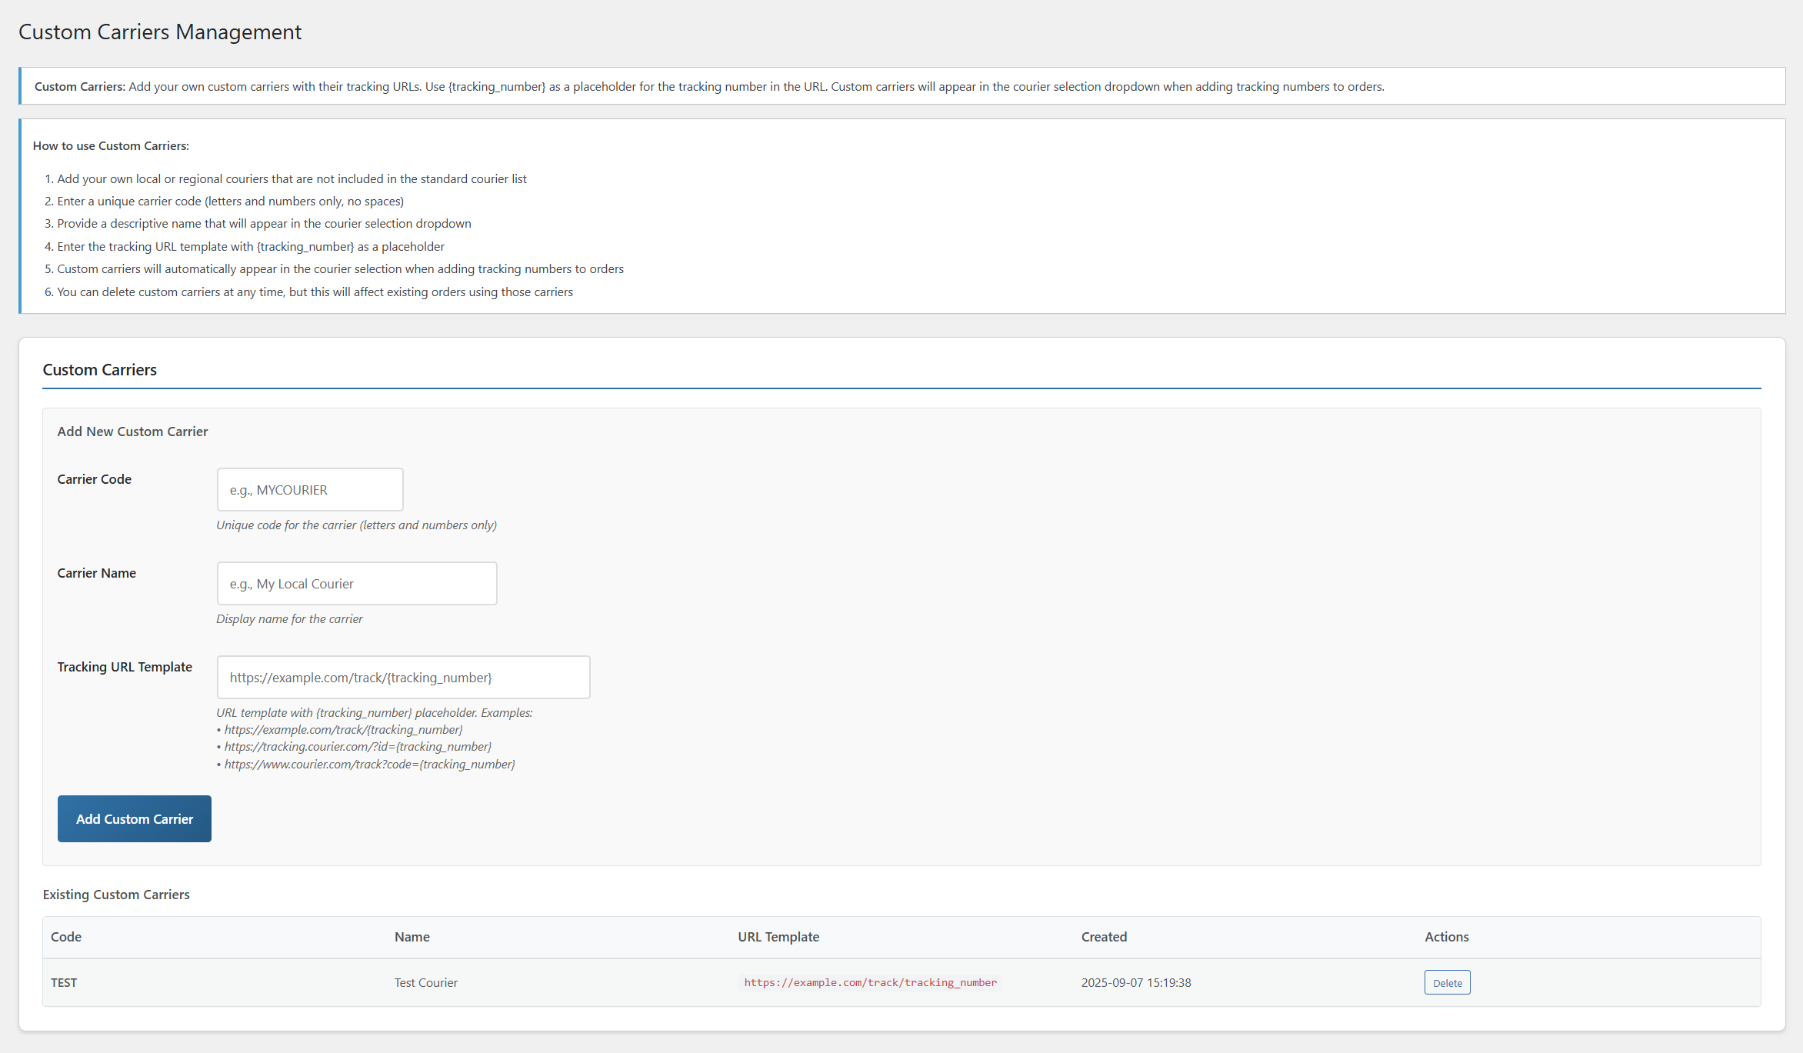Image resolution: width=1803 pixels, height=1053 pixels.
Task: Click the Custom Carriers Management page title
Action: point(160,32)
